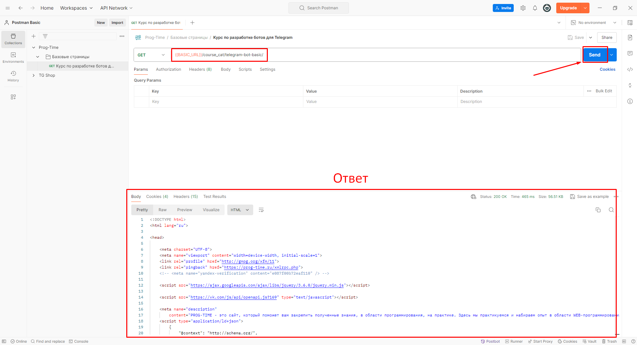Open the configure workspace sidebar grid icon
Screen dimensions: 637x345
click(13, 97)
